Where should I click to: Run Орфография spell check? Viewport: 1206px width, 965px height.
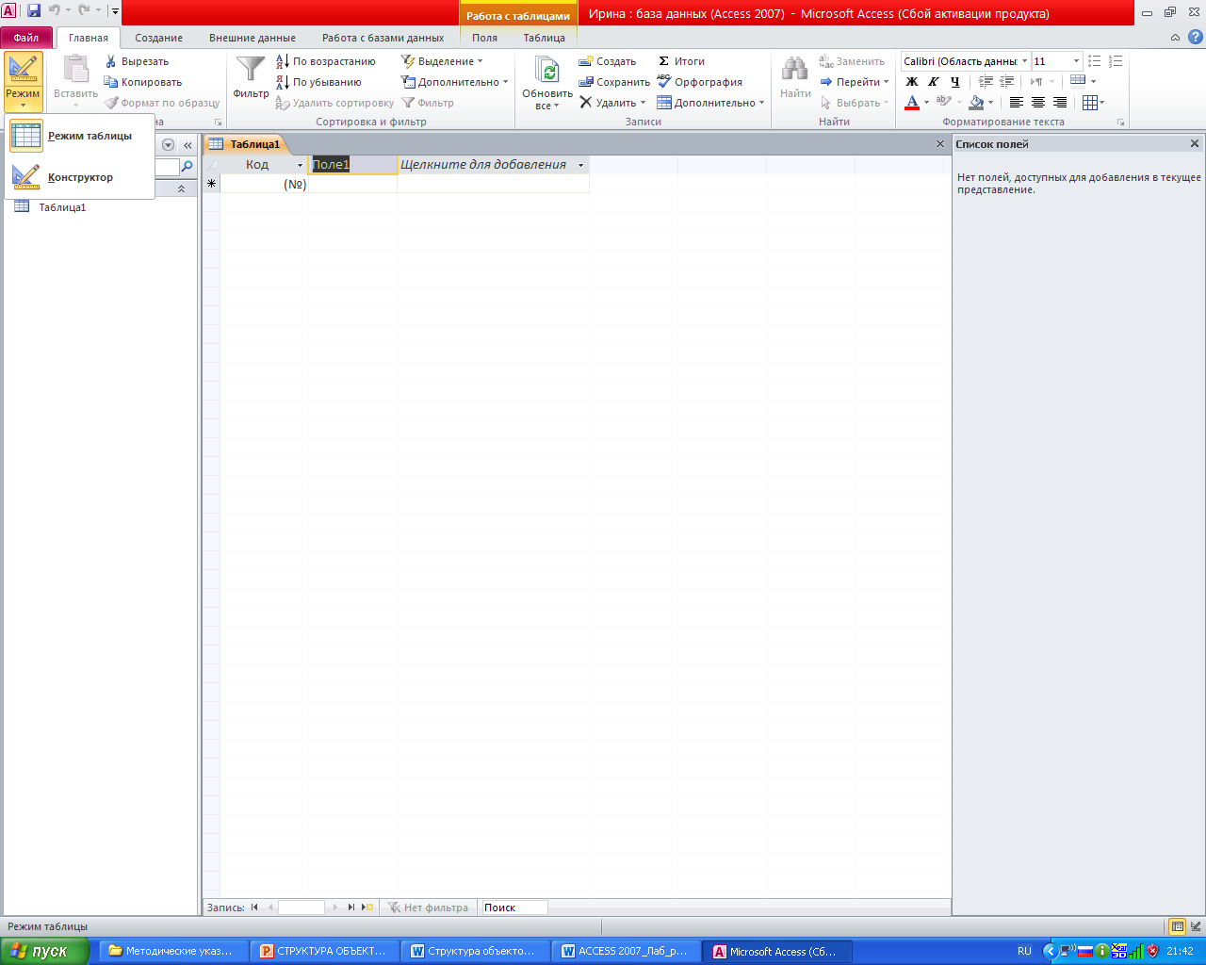pyautogui.click(x=700, y=82)
